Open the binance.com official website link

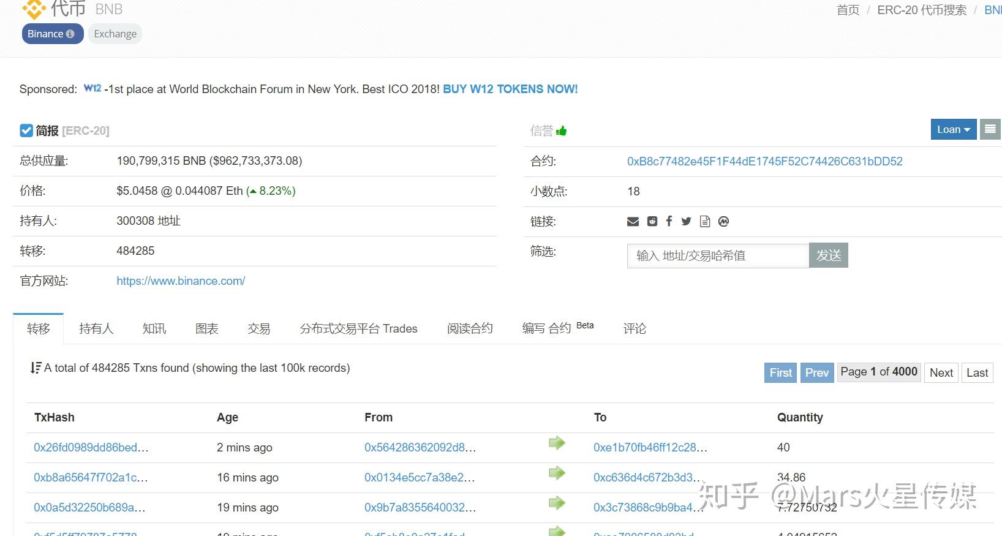(x=181, y=281)
